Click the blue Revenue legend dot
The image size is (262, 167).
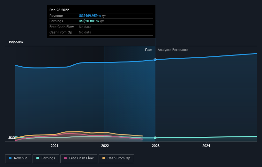10,158
